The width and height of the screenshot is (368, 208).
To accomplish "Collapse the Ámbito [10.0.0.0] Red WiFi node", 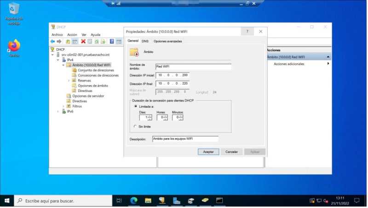I will [x=63, y=65].
